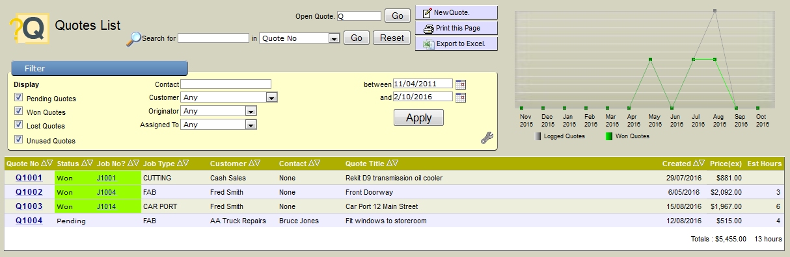790x257 pixels.
Task: Click the Filter tab header
Action: [99, 68]
